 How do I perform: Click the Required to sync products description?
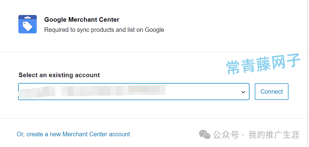[104, 30]
